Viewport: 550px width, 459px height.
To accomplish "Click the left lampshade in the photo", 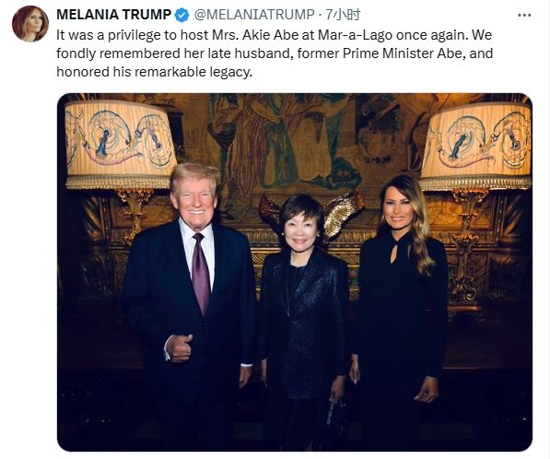I will click(121, 144).
